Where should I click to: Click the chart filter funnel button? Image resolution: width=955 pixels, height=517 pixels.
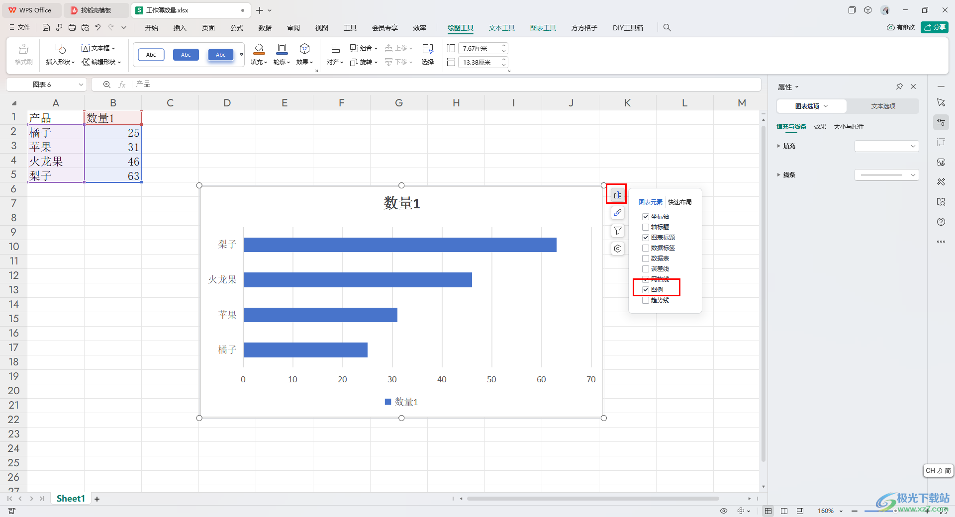pos(617,231)
